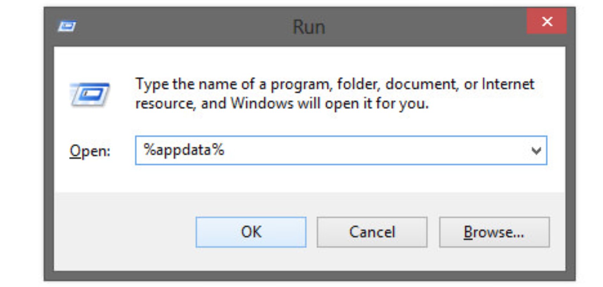Open the Browse... file picker
This screenshot has height=287, width=603.
(x=494, y=232)
